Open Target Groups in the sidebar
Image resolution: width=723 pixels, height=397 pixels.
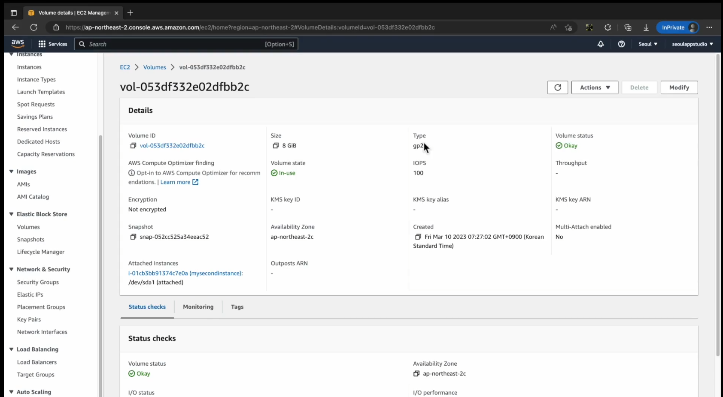(x=36, y=375)
